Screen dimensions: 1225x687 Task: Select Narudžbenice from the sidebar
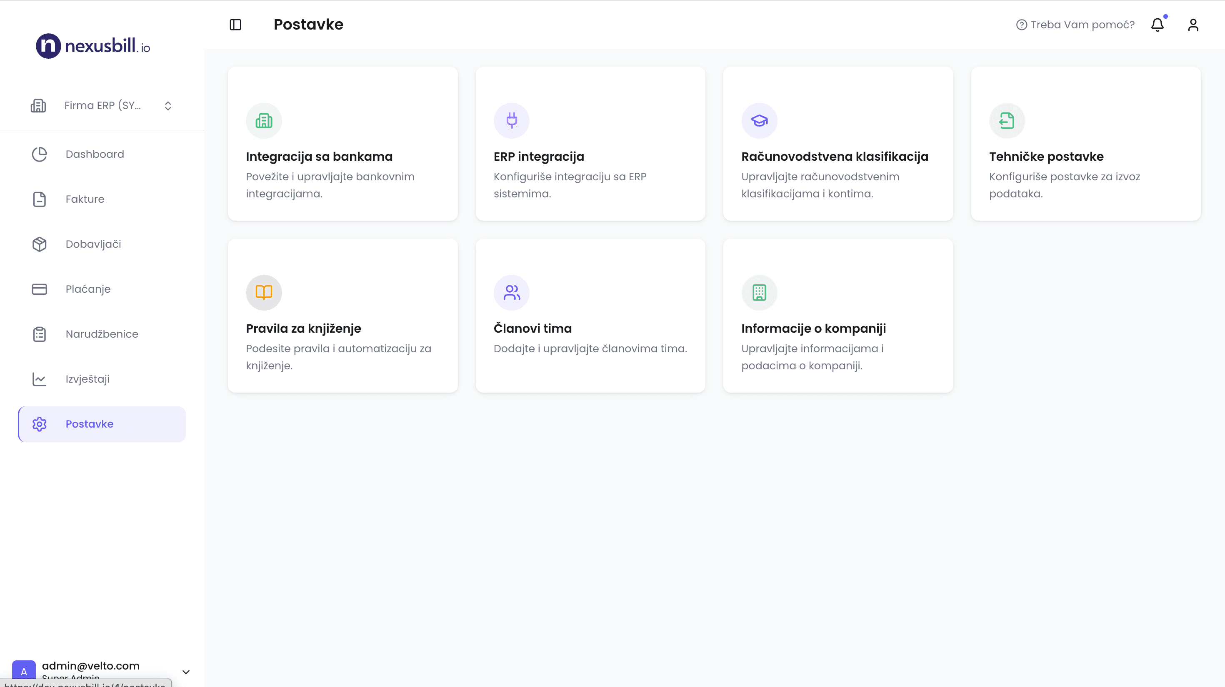coord(102,334)
